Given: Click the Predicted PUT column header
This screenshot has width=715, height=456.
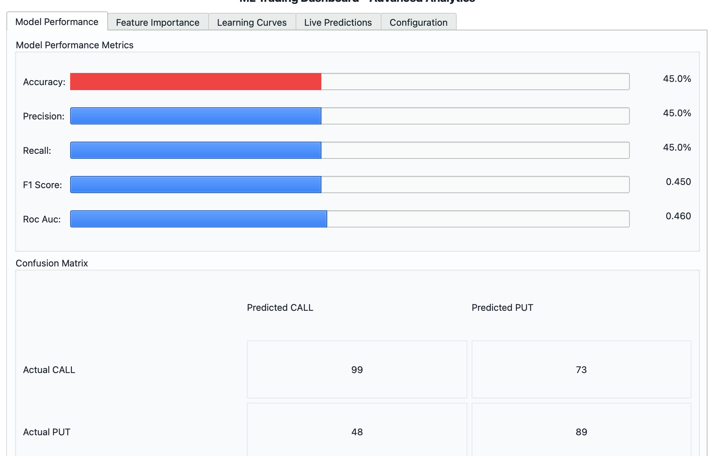Looking at the screenshot, I should (x=502, y=308).
